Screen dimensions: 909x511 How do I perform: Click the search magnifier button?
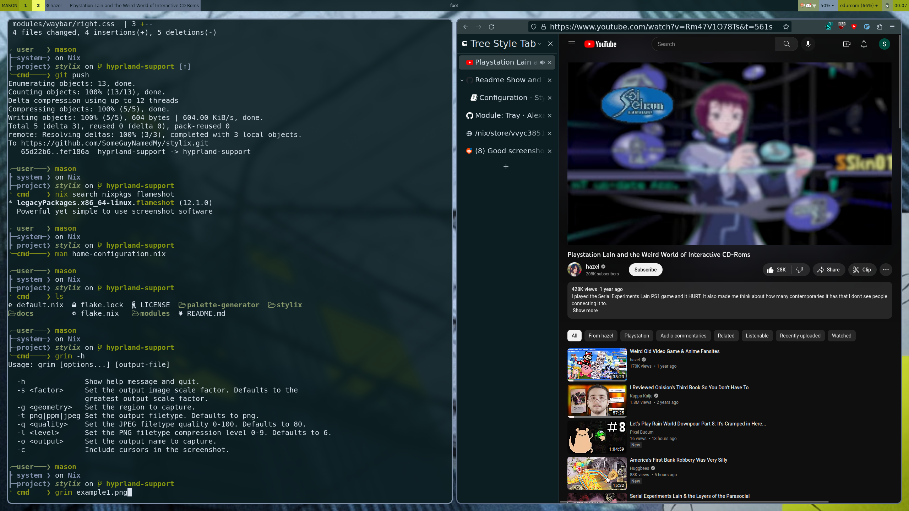pyautogui.click(x=786, y=44)
